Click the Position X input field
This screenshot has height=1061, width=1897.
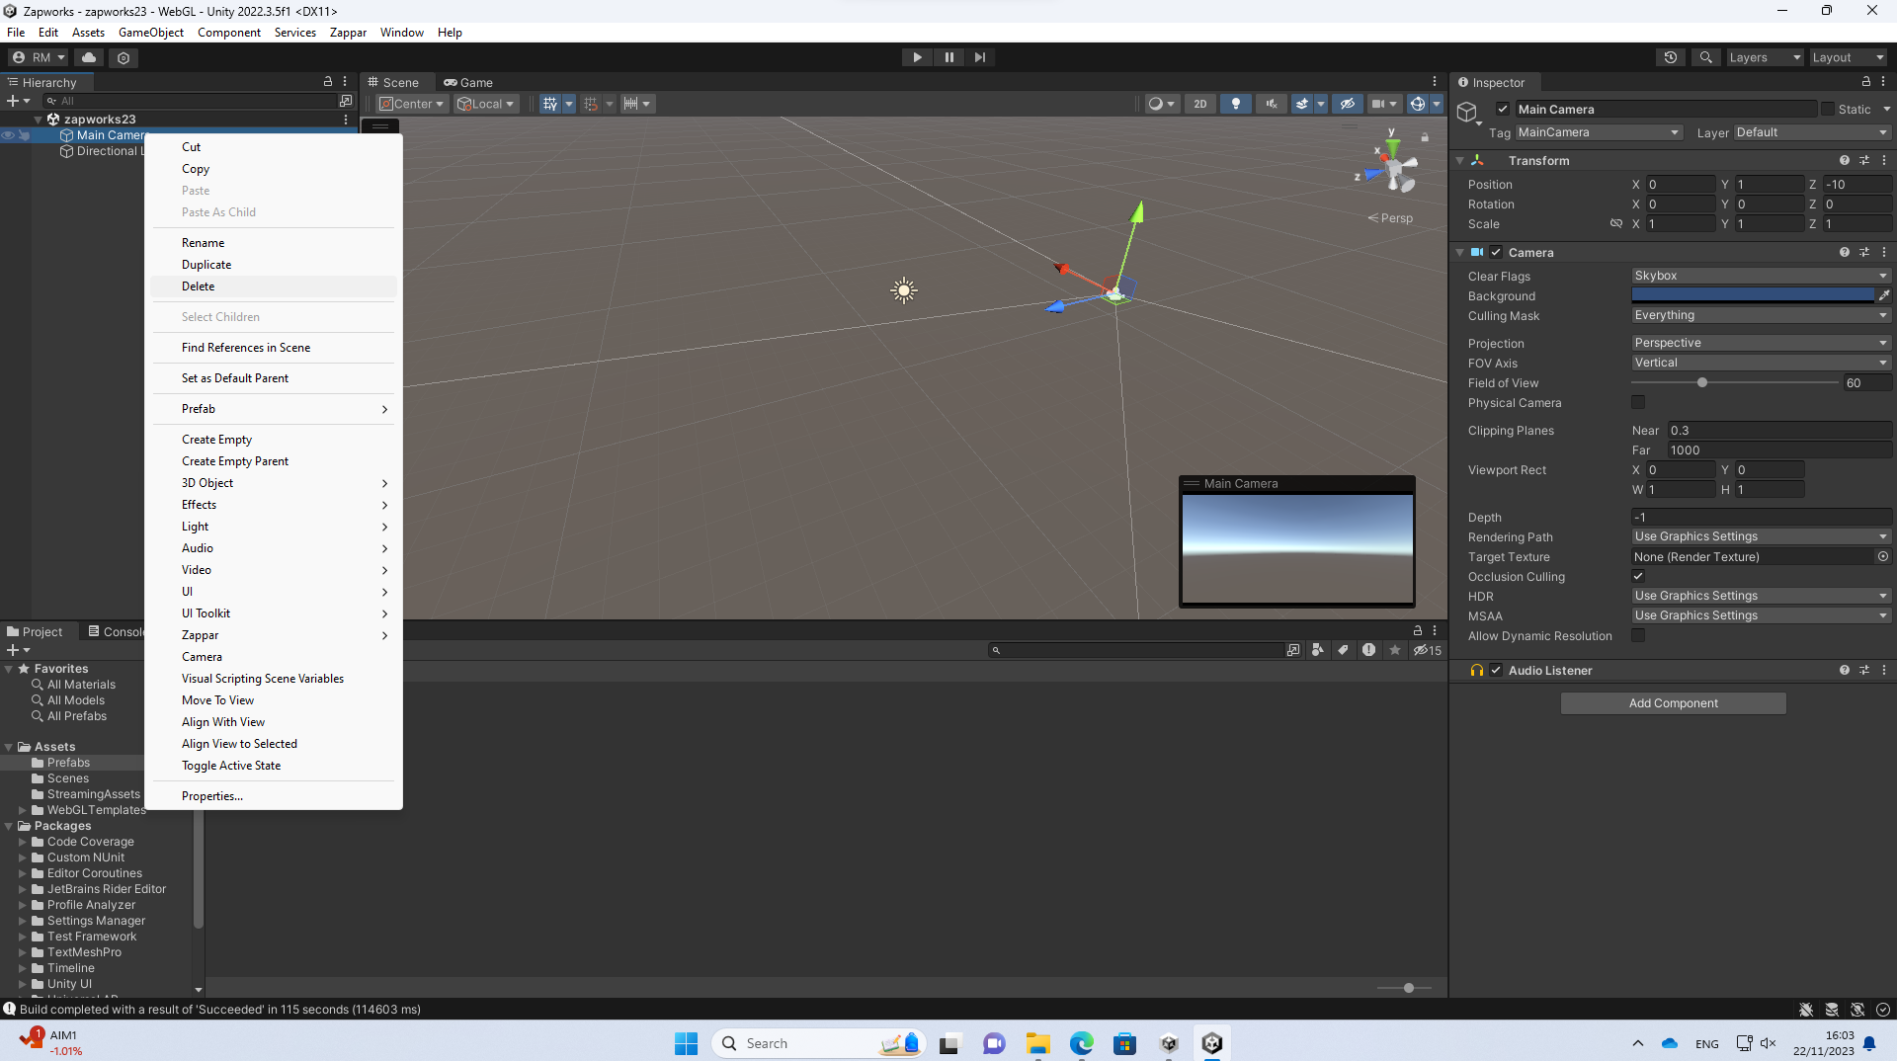click(1681, 185)
